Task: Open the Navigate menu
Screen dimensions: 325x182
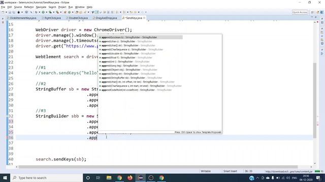Action: point(41,7)
